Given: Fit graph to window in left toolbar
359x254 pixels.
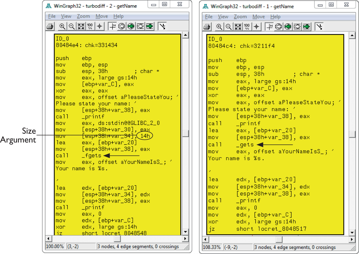Looking at the screenshot, I should pos(81,26).
